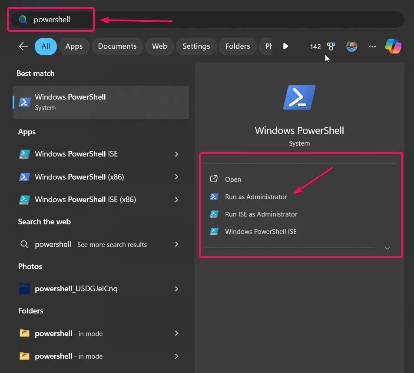Viewport: 414px width, 373px height.
Task: Click details pane Windows PowerShell ISE icon
Action: [214, 232]
